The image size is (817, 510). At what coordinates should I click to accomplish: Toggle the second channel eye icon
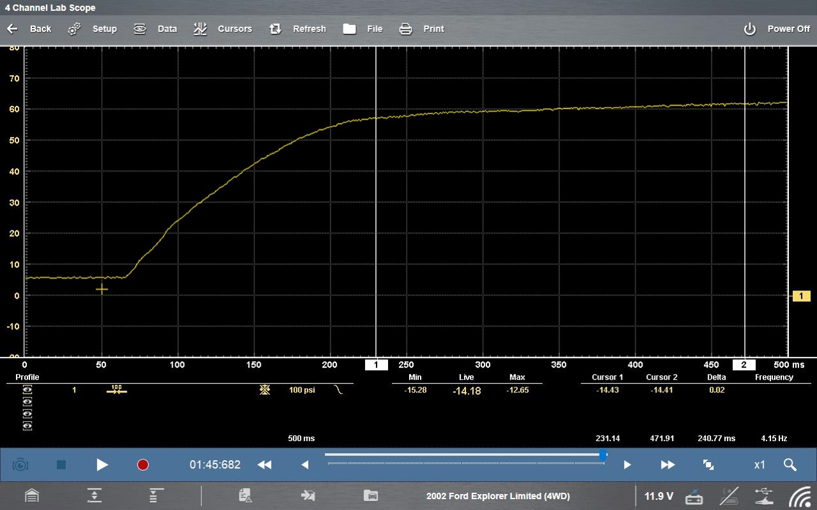(27, 402)
